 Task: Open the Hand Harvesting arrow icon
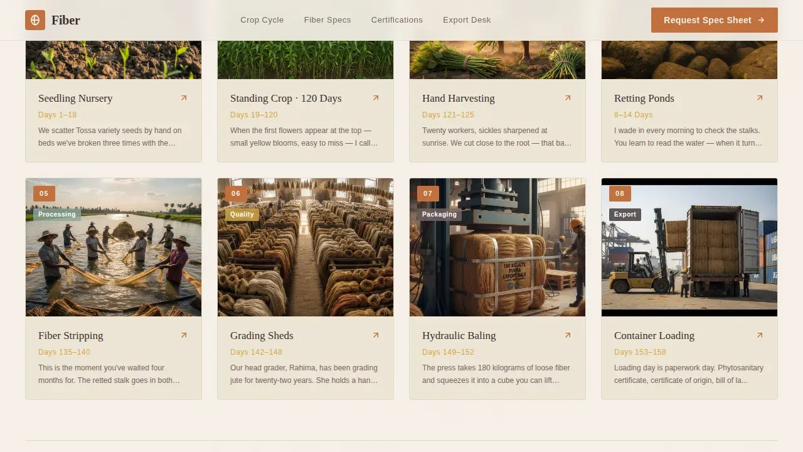pos(568,98)
